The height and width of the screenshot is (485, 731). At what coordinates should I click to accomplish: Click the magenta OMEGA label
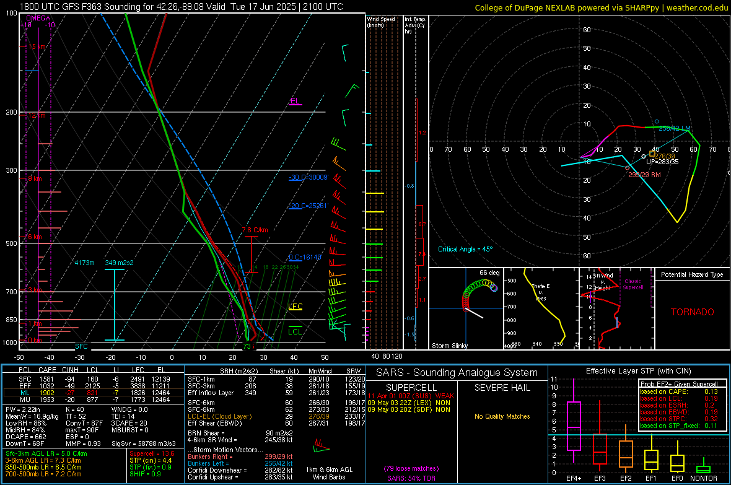click(38, 18)
